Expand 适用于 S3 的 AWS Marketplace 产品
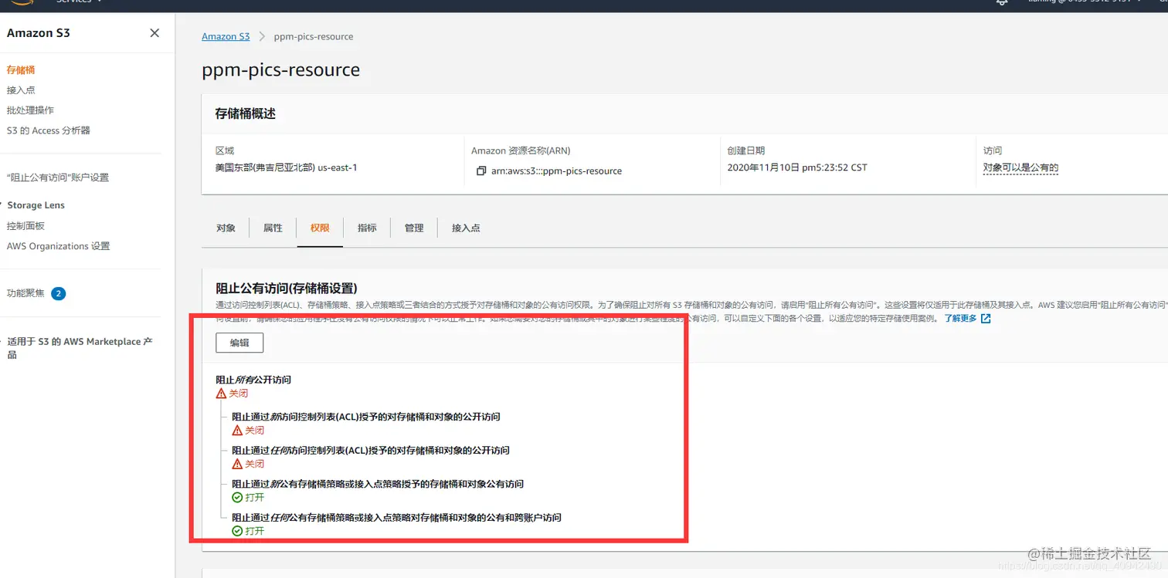The image size is (1168, 578). (80, 348)
